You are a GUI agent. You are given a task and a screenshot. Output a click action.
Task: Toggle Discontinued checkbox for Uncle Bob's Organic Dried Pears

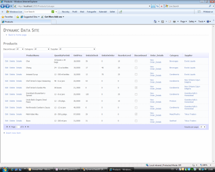(136, 101)
